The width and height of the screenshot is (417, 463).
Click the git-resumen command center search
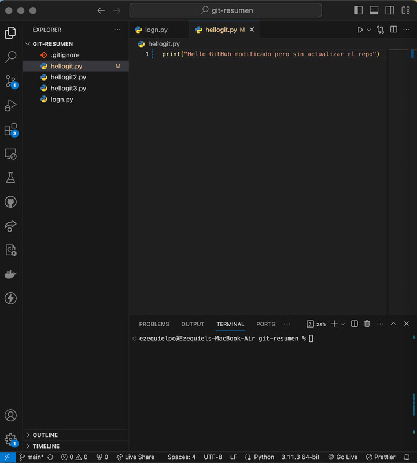226,10
